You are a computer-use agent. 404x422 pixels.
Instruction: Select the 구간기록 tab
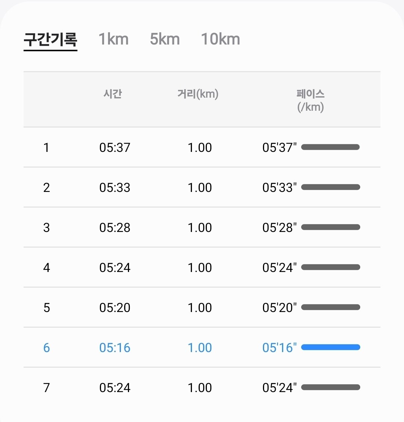pyautogui.click(x=50, y=39)
